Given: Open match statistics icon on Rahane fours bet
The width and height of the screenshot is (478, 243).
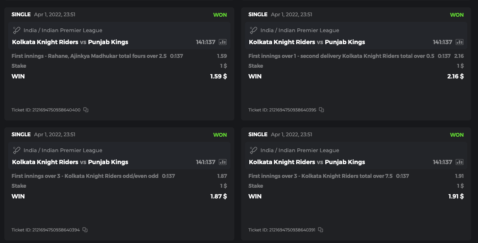Looking at the screenshot, I should pyautogui.click(x=223, y=42).
